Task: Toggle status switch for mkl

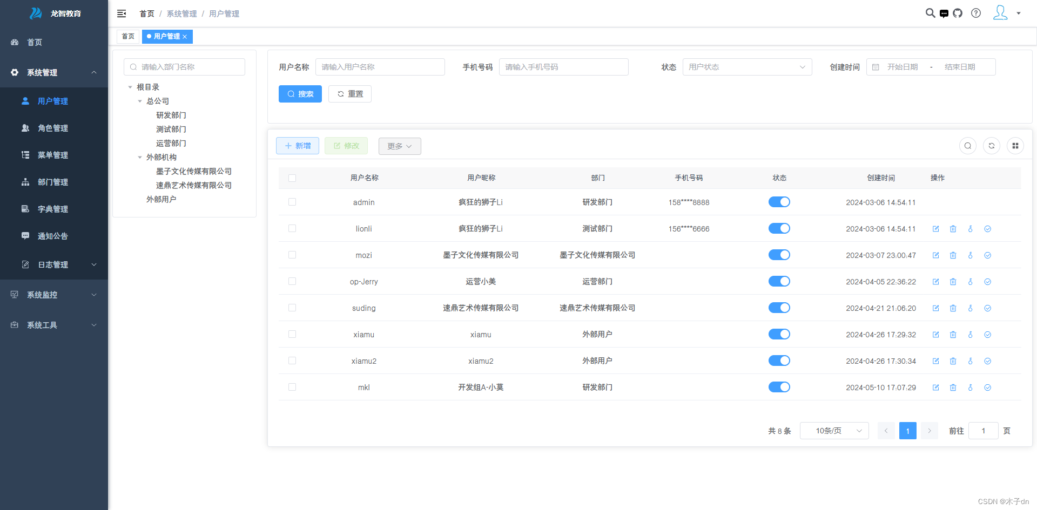Action: [779, 387]
